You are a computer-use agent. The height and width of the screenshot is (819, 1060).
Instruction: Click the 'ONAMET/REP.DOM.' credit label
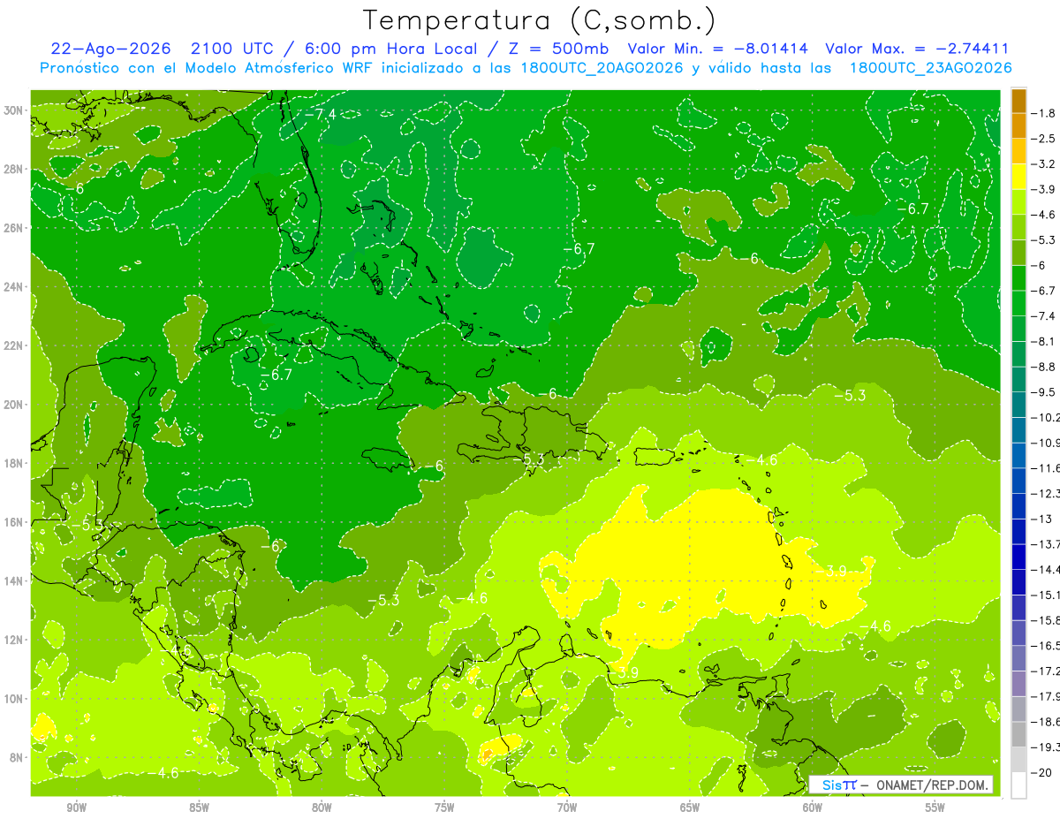click(931, 785)
